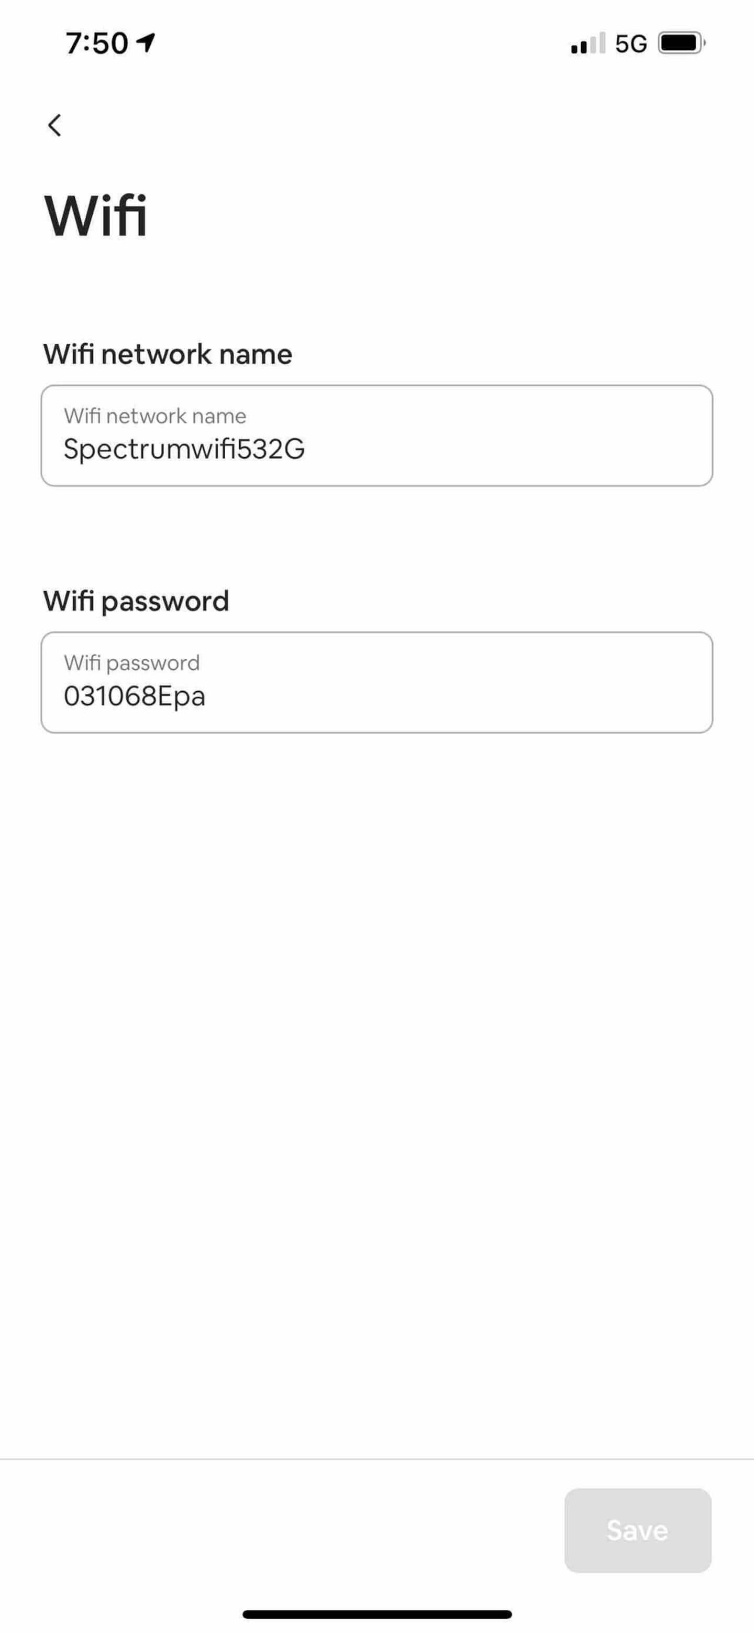The image size is (754, 1633).
Task: Tap the 5G network indicator
Action: pos(630,43)
